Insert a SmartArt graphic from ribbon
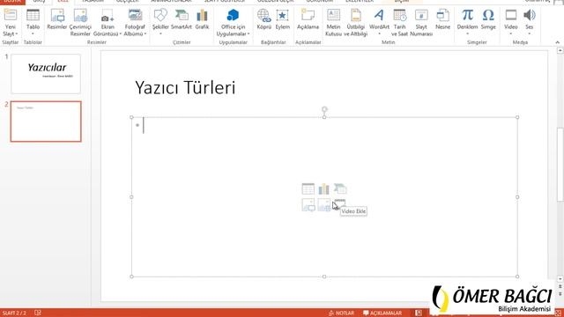The image size is (564, 317). pyautogui.click(x=182, y=19)
